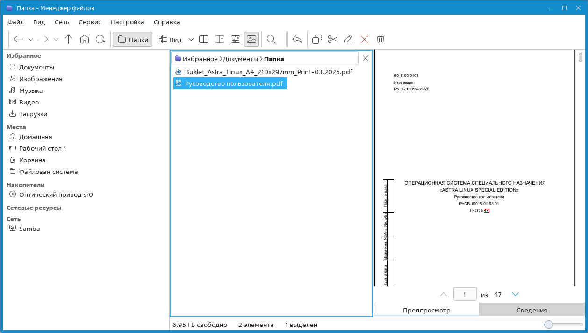Expand the Вид view mode dropdown

click(191, 40)
